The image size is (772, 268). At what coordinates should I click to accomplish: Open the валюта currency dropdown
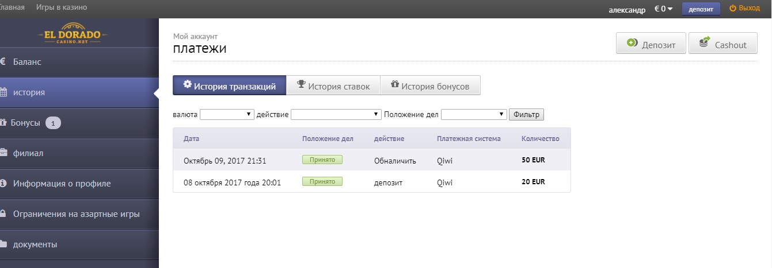coord(227,114)
